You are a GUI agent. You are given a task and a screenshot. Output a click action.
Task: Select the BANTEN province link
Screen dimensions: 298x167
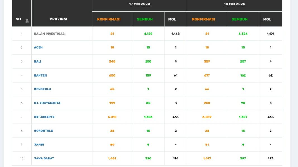(40, 75)
